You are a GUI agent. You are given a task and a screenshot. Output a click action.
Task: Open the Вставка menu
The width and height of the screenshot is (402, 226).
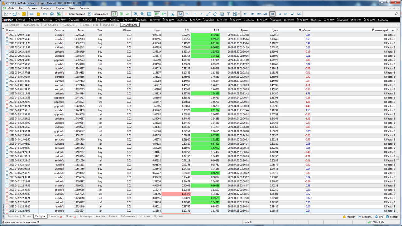(x=32, y=8)
